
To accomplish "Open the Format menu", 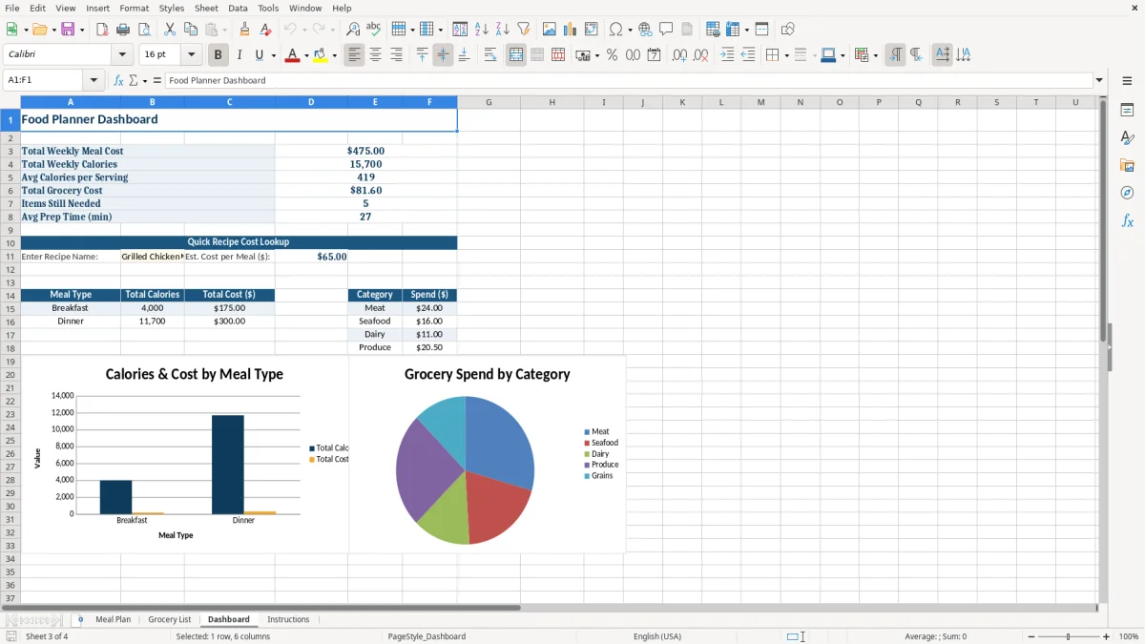I will tap(135, 8).
